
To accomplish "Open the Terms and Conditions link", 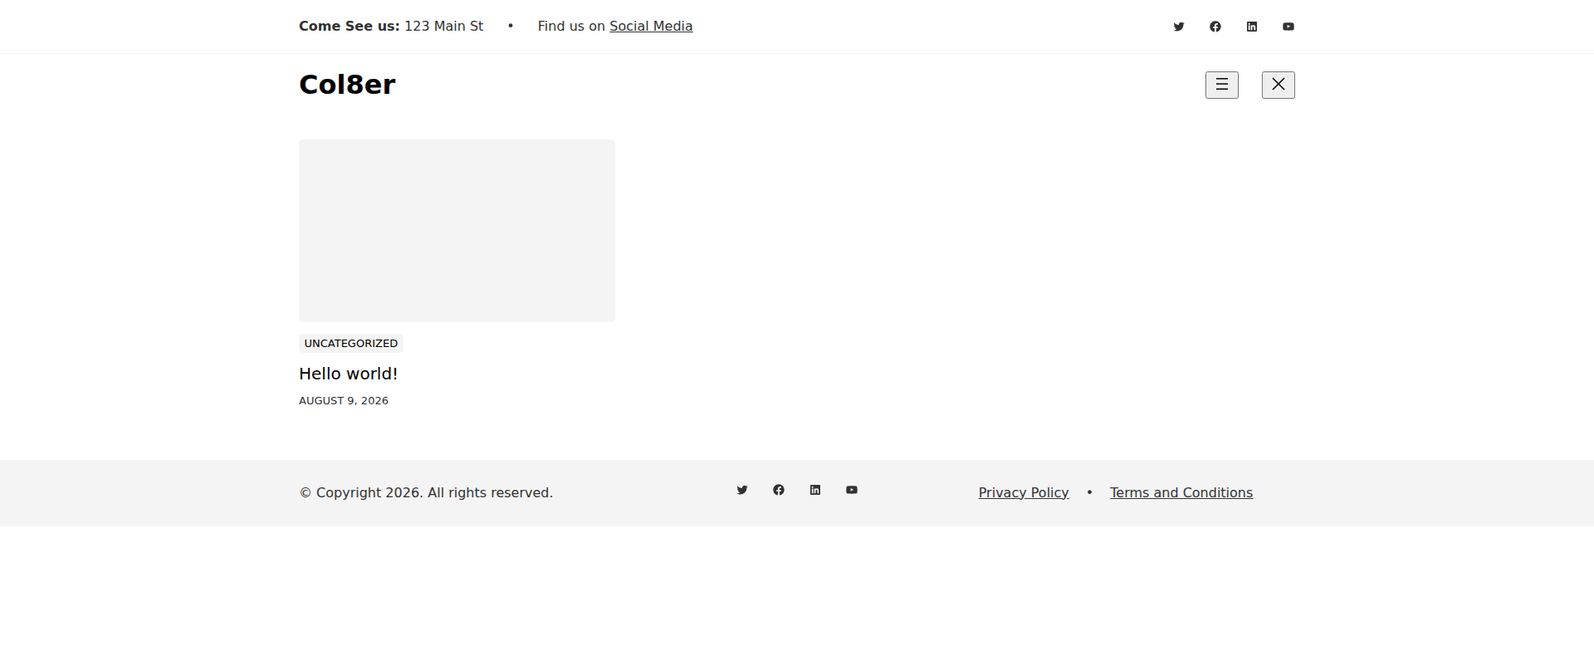I will point(1181,493).
